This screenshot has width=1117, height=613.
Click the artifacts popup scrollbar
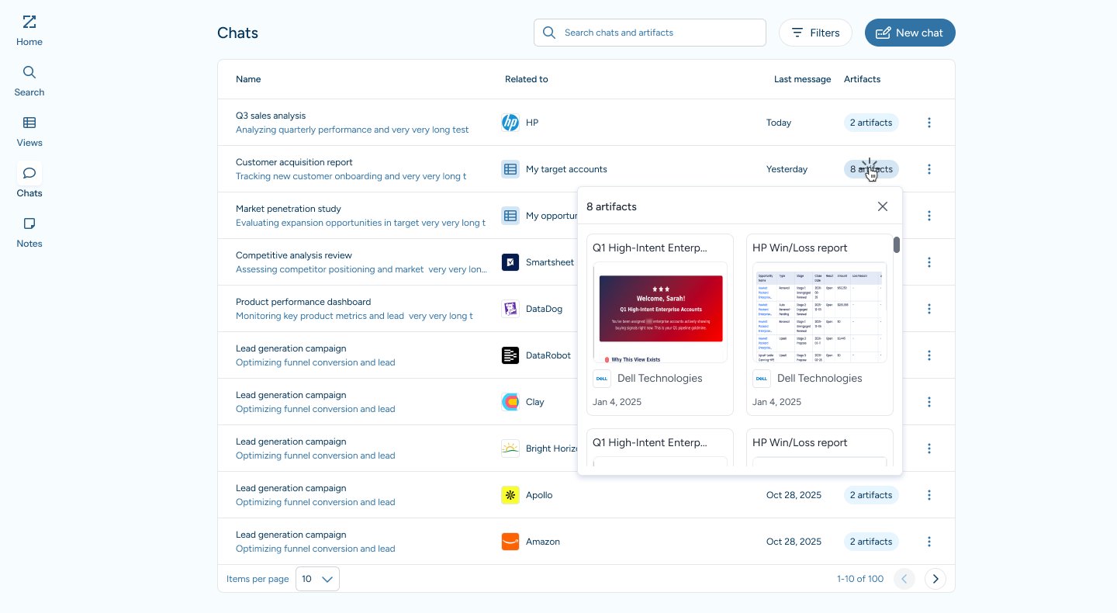click(897, 245)
